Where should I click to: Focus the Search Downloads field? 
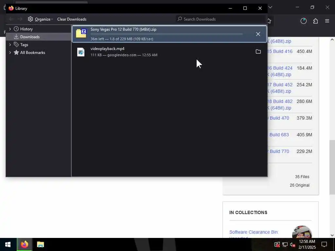[221, 19]
